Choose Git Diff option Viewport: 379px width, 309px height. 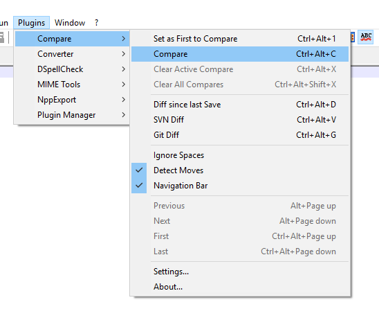tap(240, 135)
